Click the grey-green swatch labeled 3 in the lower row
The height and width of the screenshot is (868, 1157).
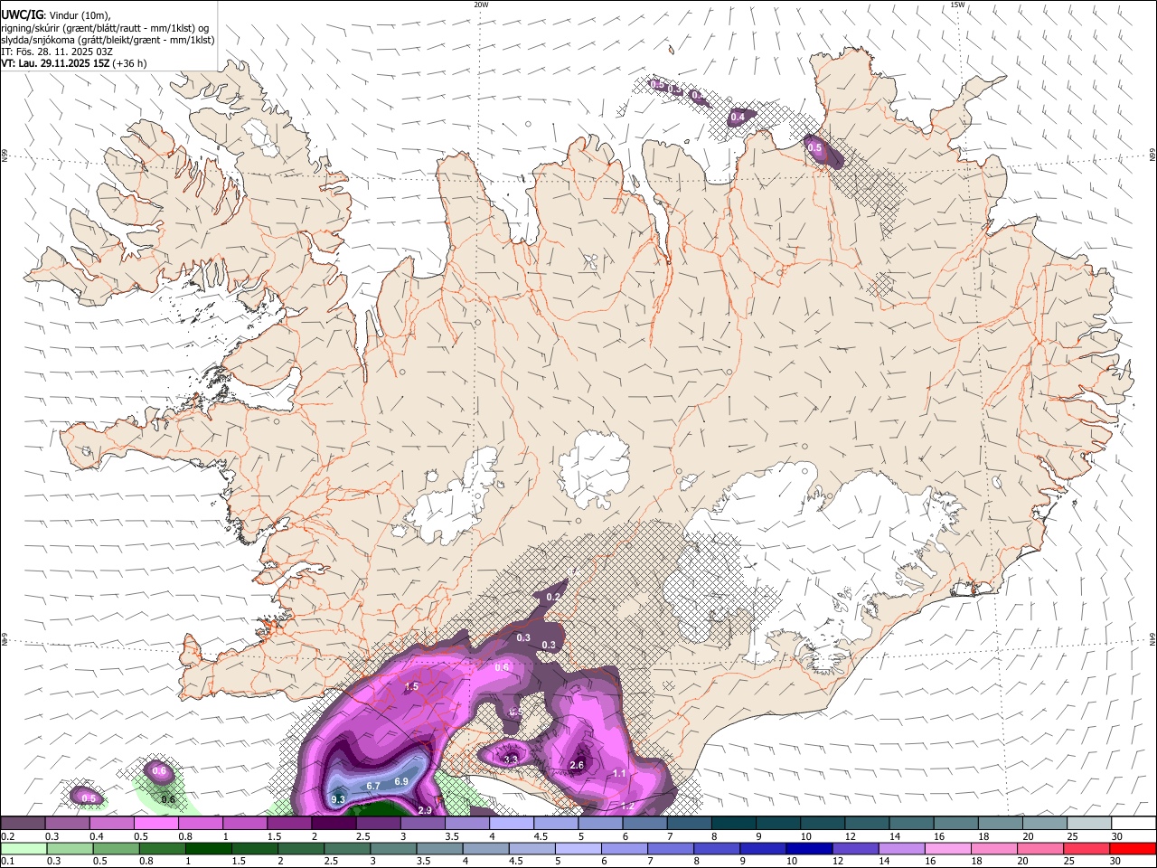pos(392,848)
